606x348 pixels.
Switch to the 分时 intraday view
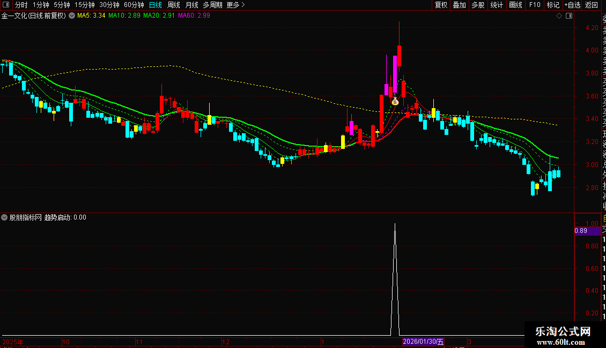[x=21, y=5]
